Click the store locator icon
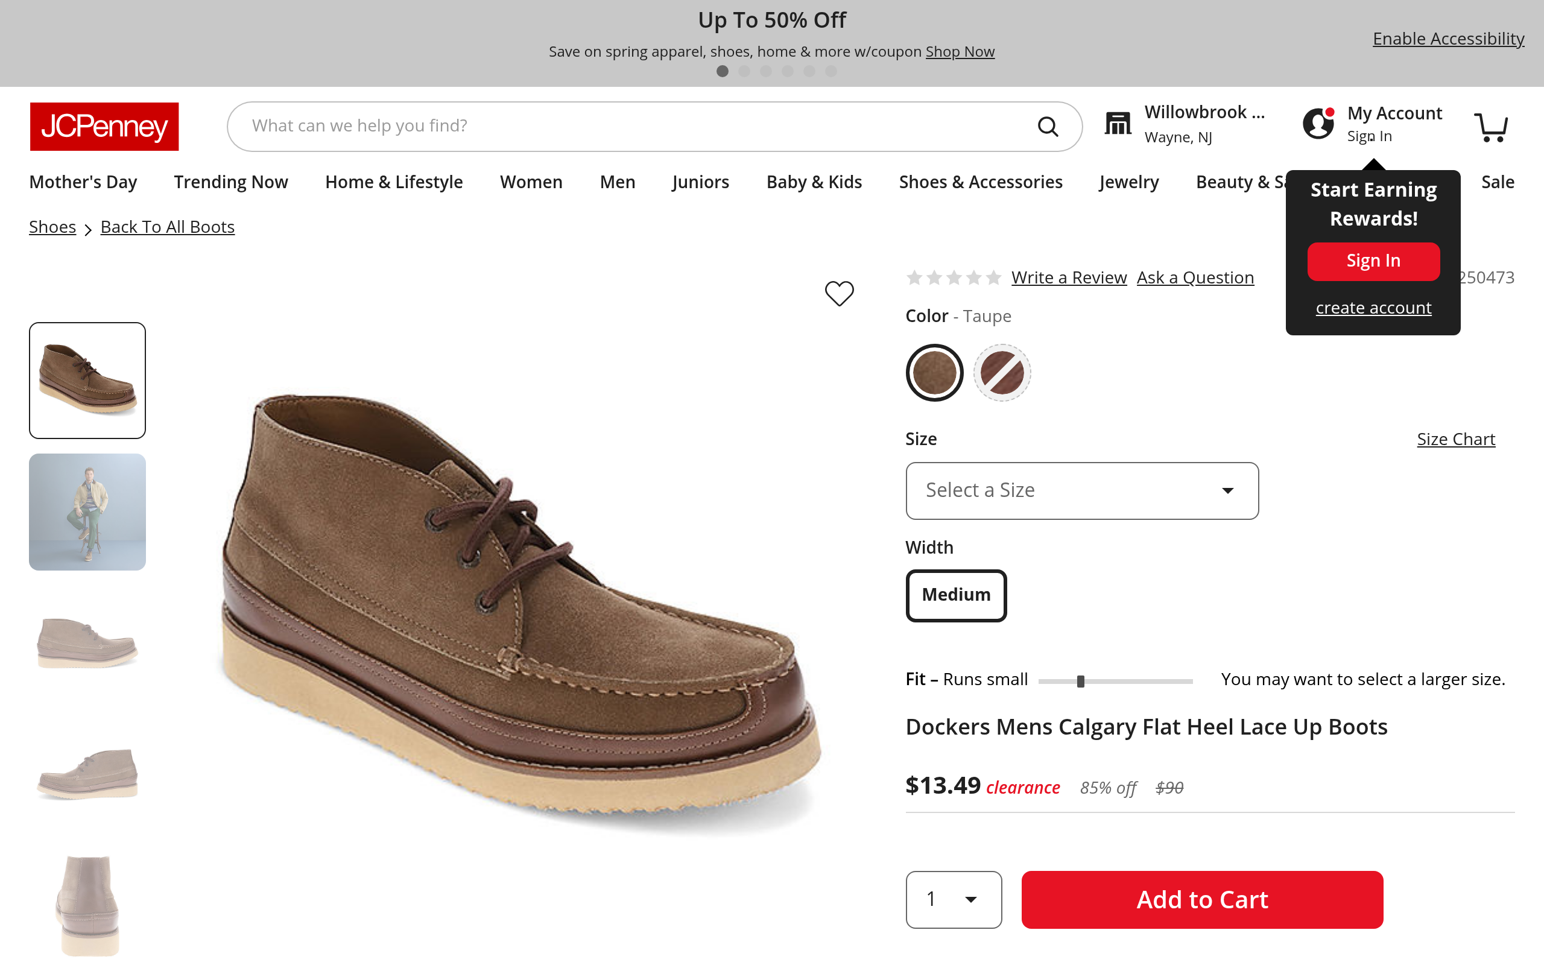The height and width of the screenshot is (965, 1544). [1117, 124]
